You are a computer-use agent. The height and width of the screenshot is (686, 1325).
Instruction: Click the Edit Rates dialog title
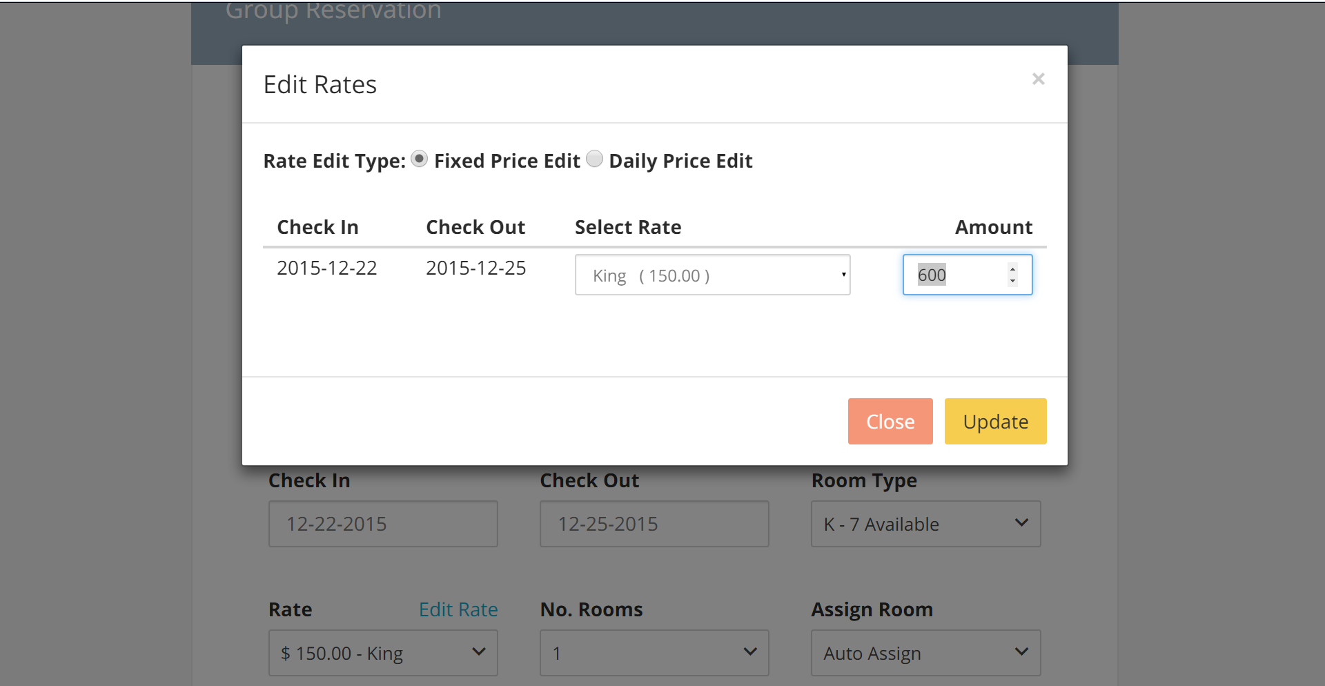click(320, 84)
